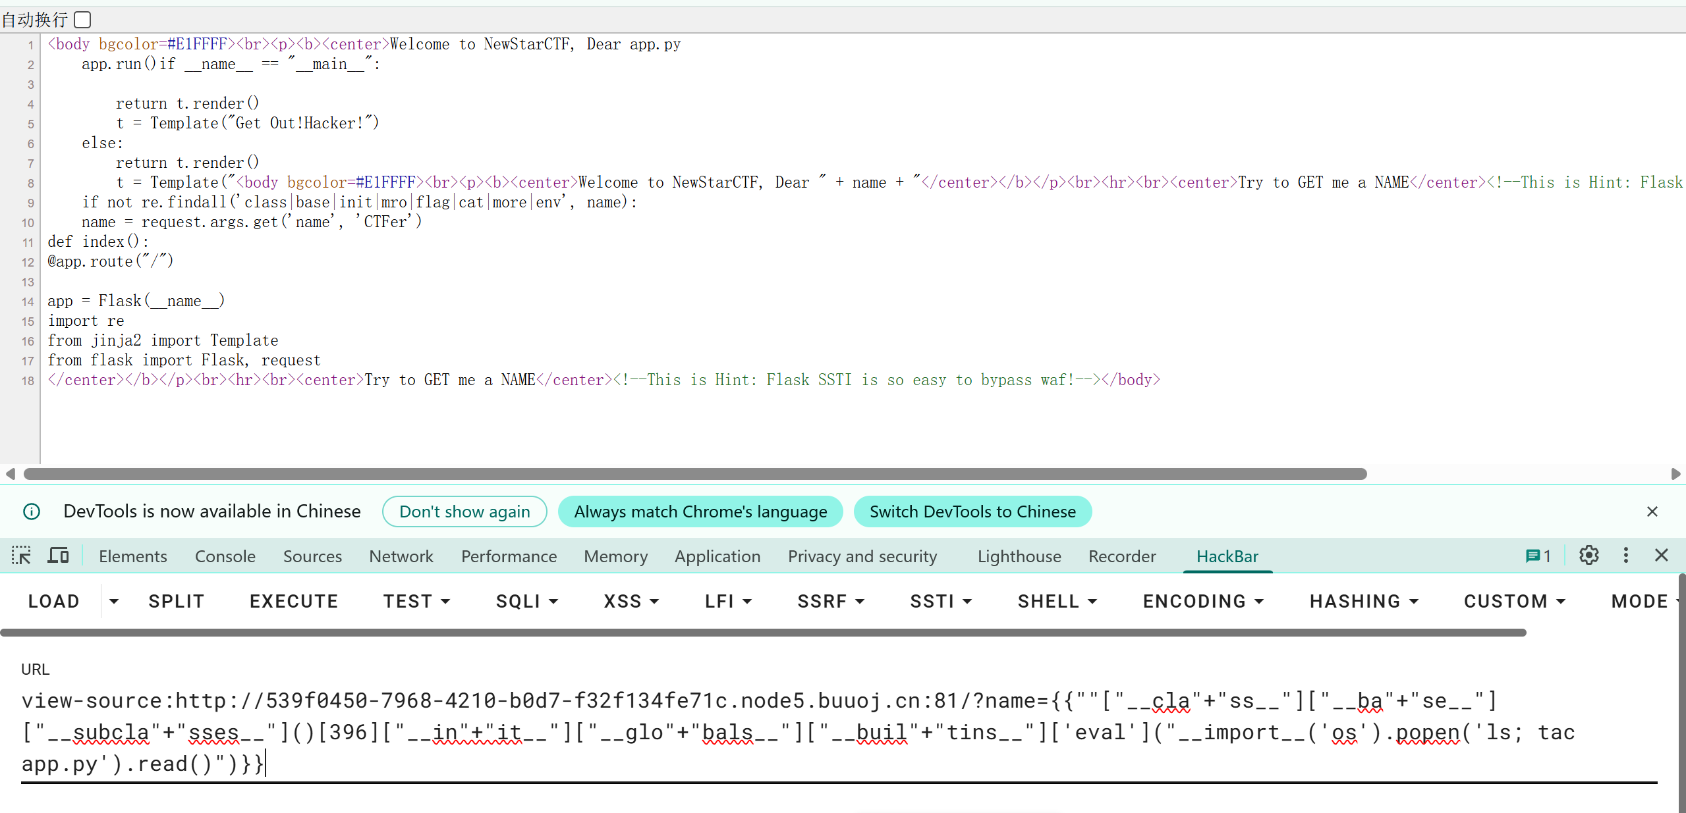Click inside the URL input field
This screenshot has height=813, width=1686.
click(x=837, y=732)
